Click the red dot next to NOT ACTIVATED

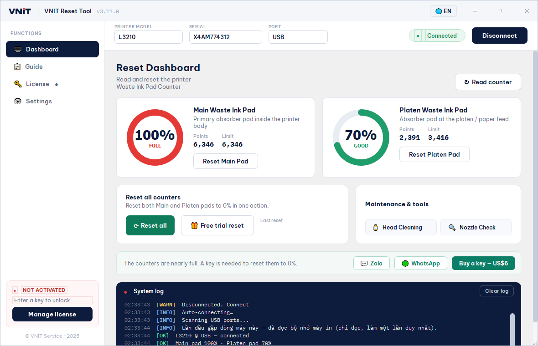15,290
